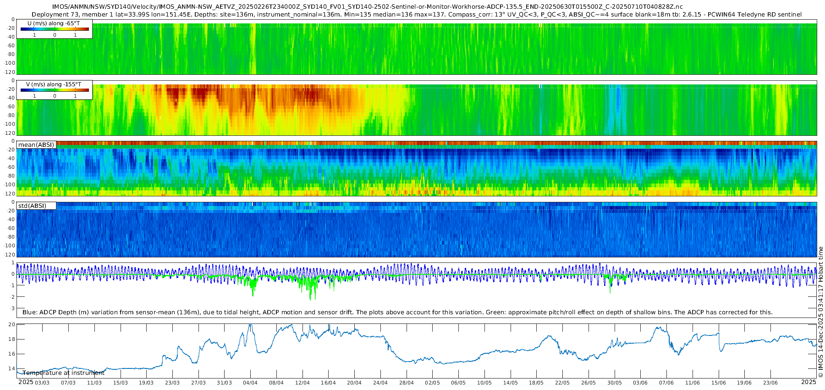Click the vertical IMOS copyright timestamp text

point(820,312)
